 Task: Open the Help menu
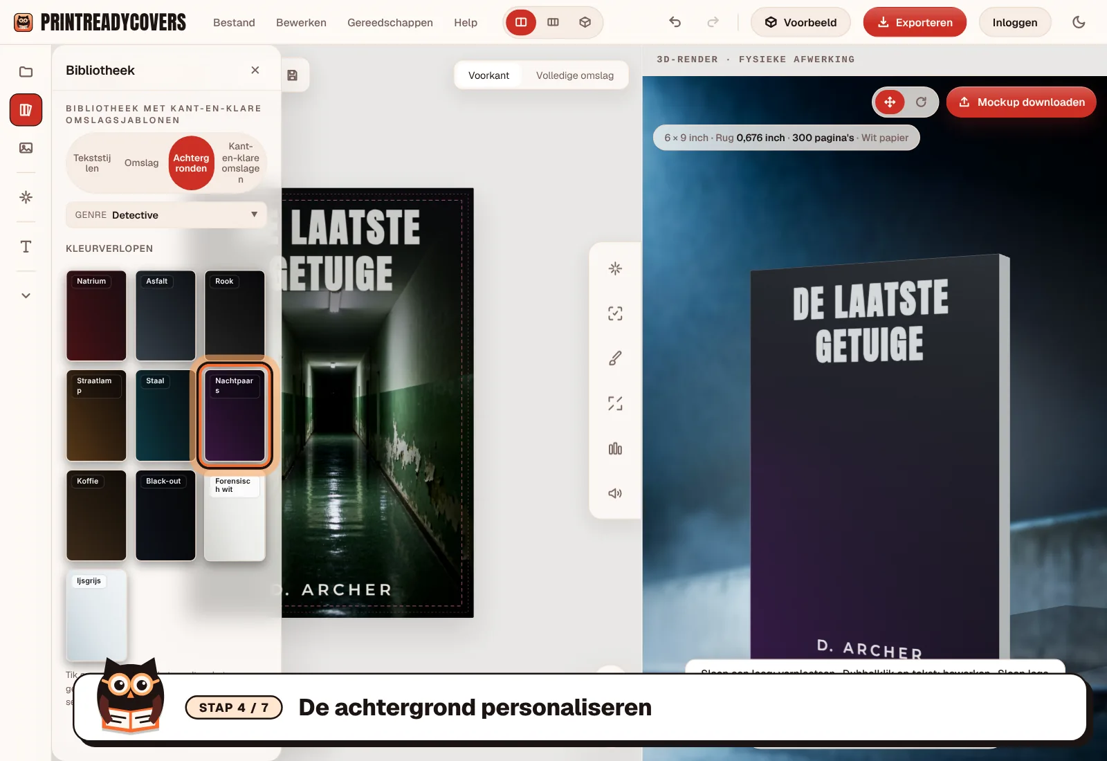pyautogui.click(x=466, y=22)
